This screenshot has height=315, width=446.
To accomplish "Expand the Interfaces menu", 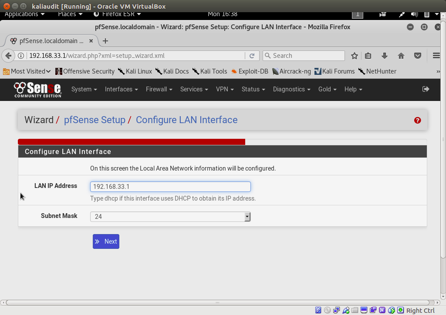I will pyautogui.click(x=121, y=89).
